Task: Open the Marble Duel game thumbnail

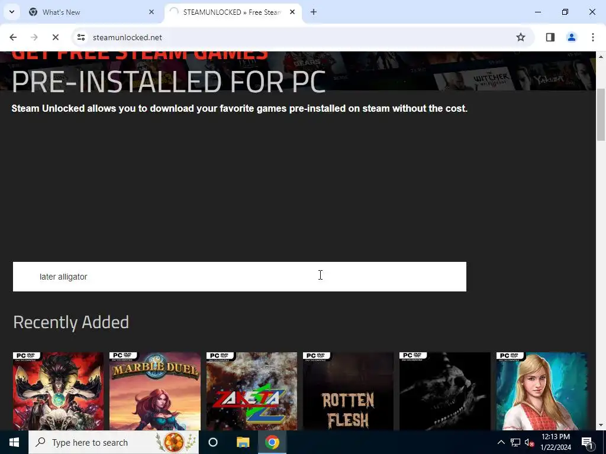Action: [x=155, y=391]
